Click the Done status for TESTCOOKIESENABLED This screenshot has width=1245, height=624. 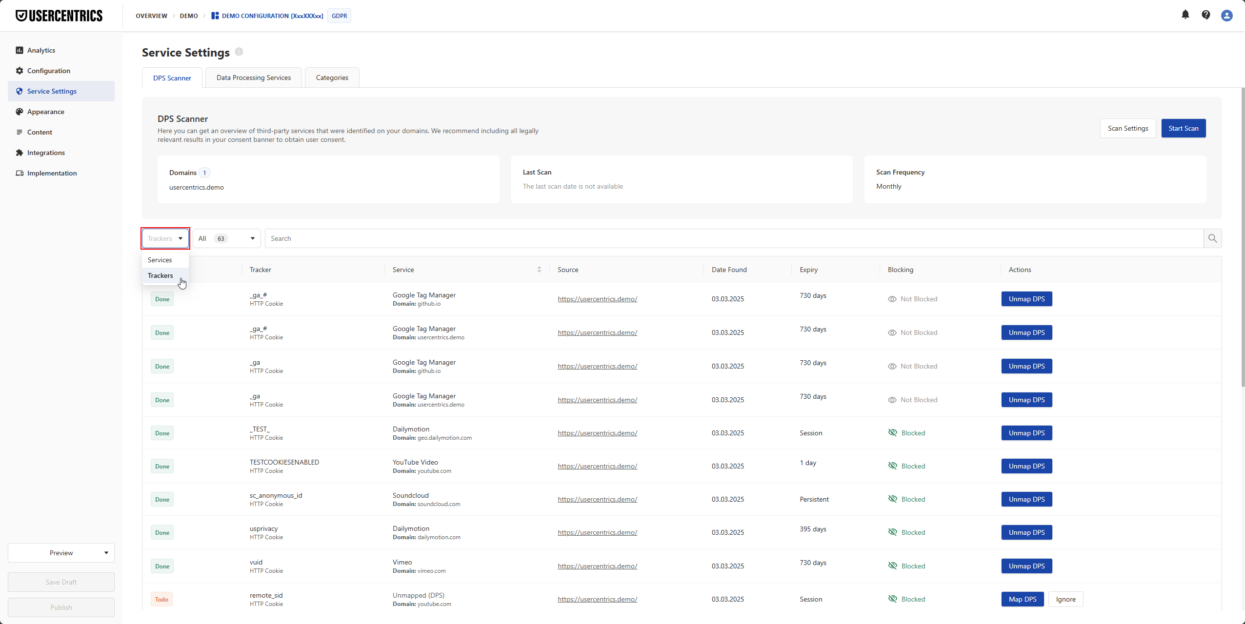point(162,466)
